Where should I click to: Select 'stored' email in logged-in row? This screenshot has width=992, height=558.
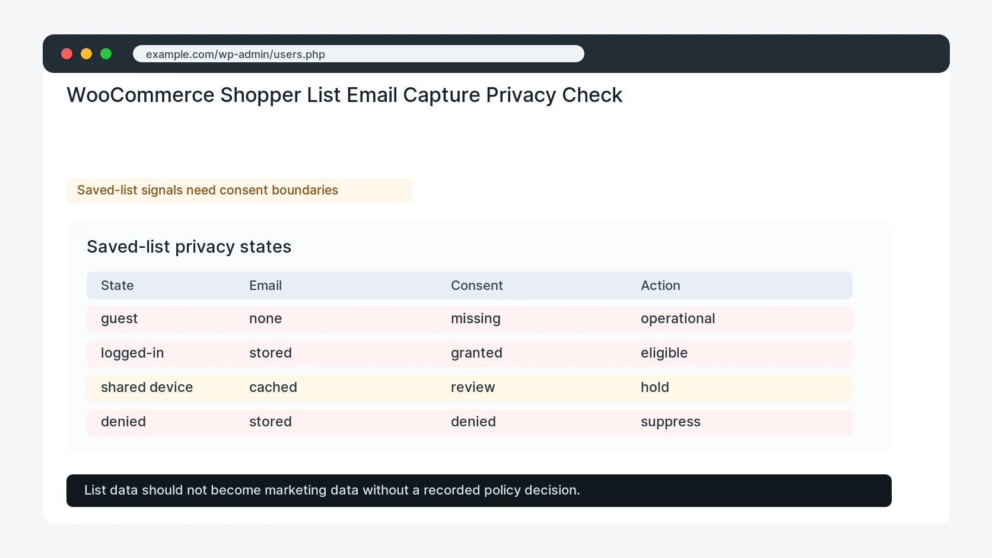[x=271, y=353]
